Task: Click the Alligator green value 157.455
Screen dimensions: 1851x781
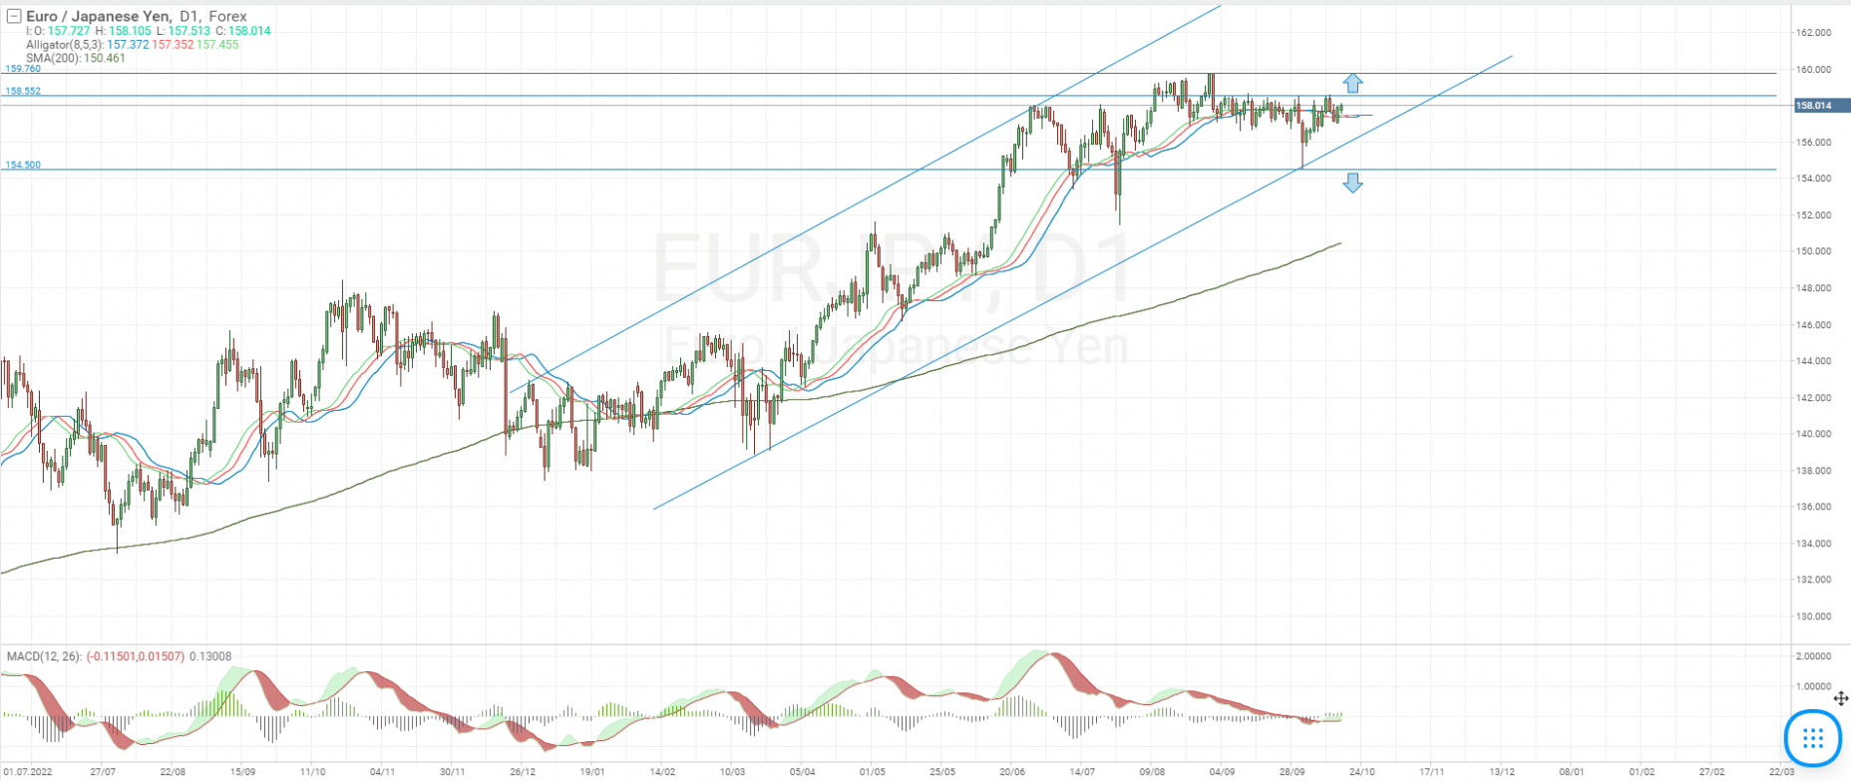Action: pyautogui.click(x=217, y=45)
